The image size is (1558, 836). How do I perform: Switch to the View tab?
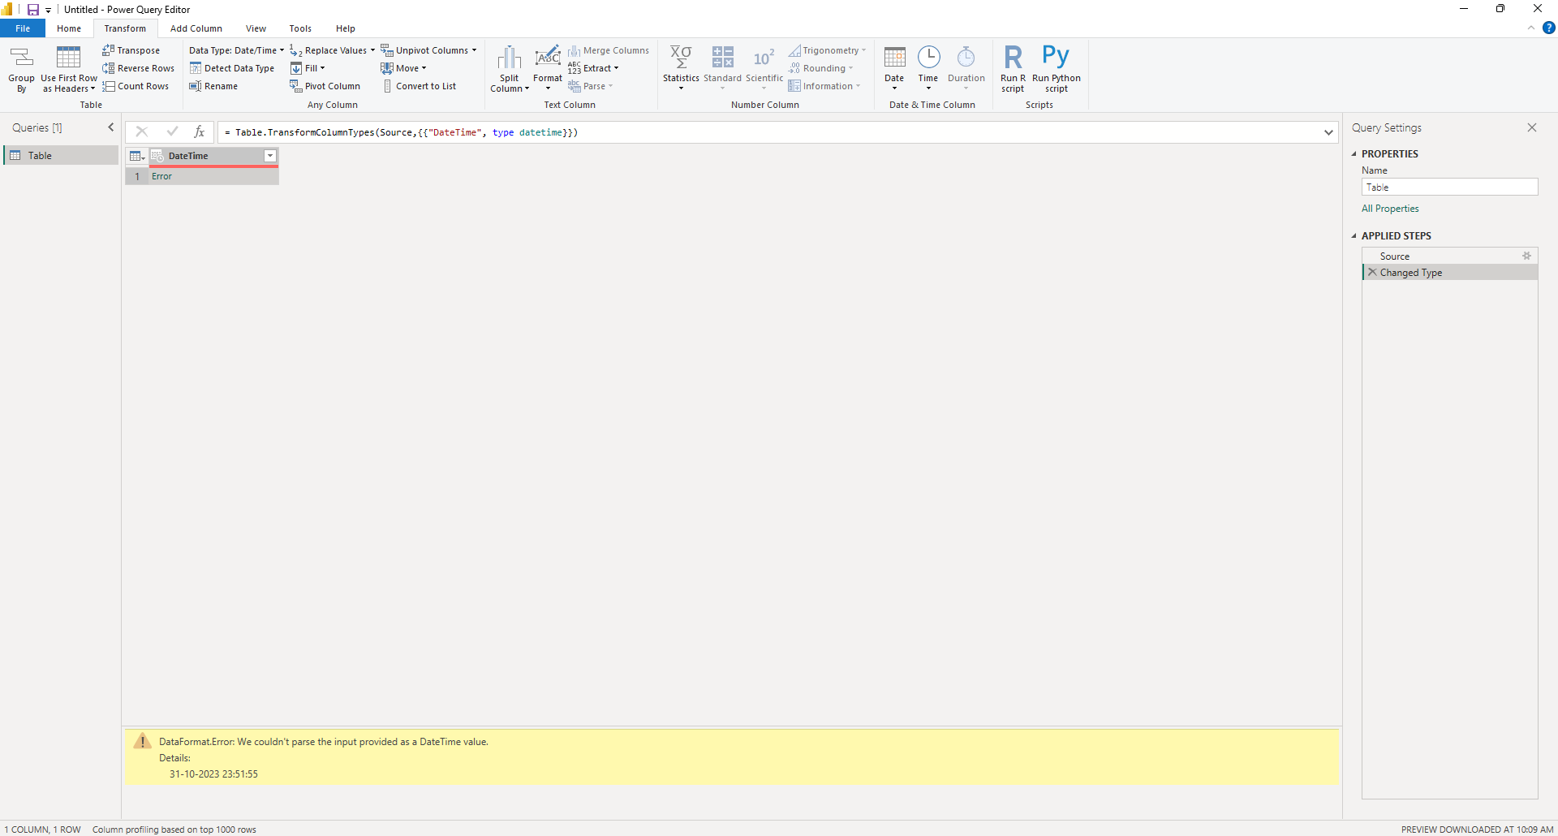(x=256, y=28)
